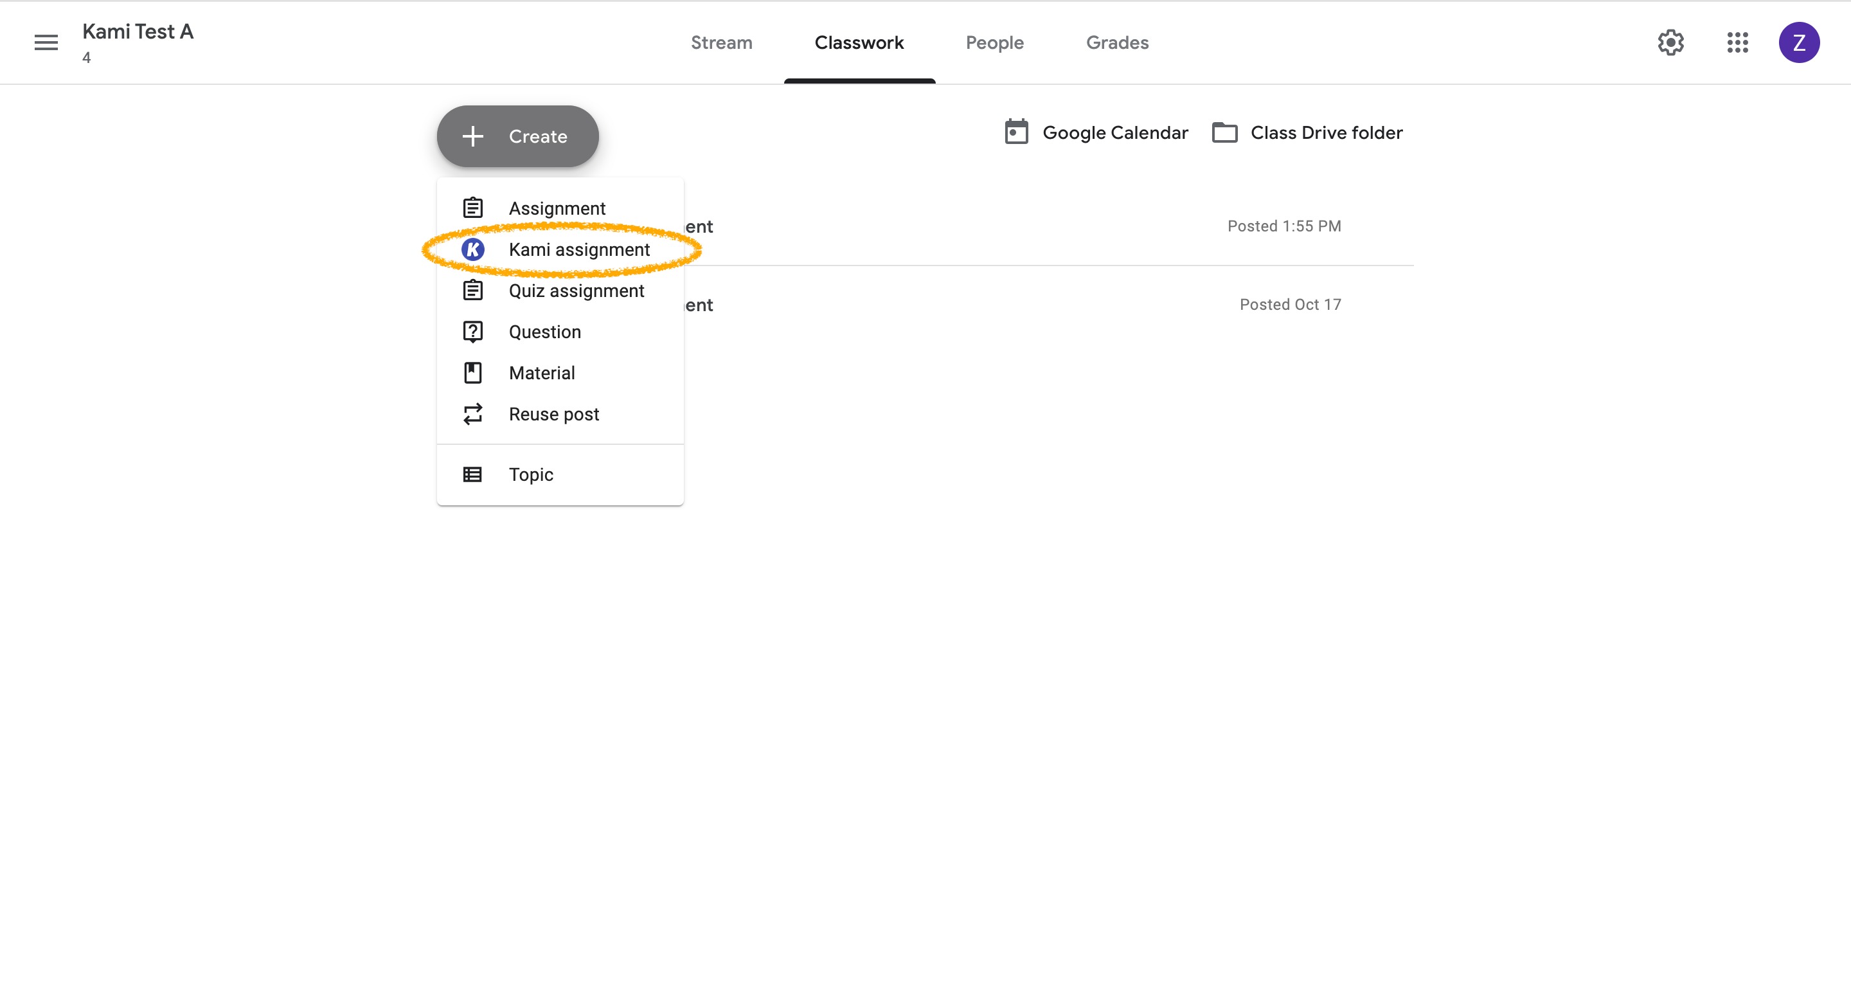This screenshot has width=1851, height=990.
Task: Click the Reuse post arrows icon
Action: 473,414
